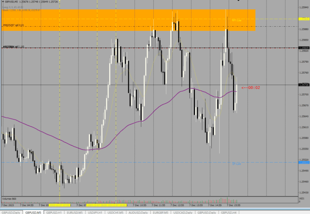Switch to the GBPUSD,H1 chart tab
Viewport: 310px width, 214px height.
[54, 213]
